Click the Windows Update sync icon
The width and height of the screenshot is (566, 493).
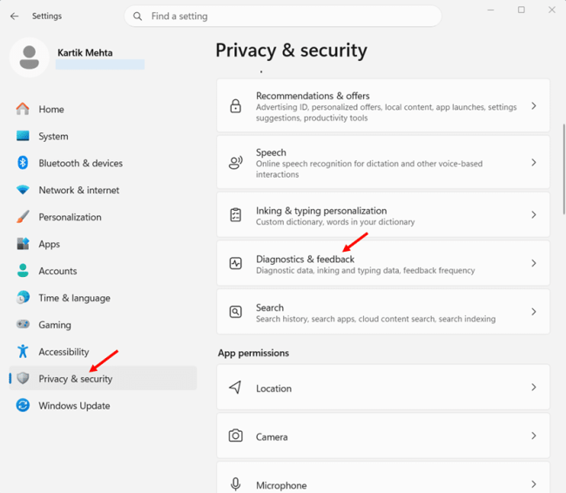(23, 405)
